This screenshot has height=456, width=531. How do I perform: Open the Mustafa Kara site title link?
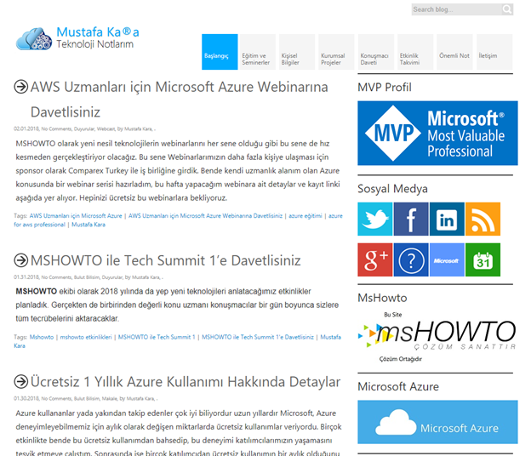(98, 32)
